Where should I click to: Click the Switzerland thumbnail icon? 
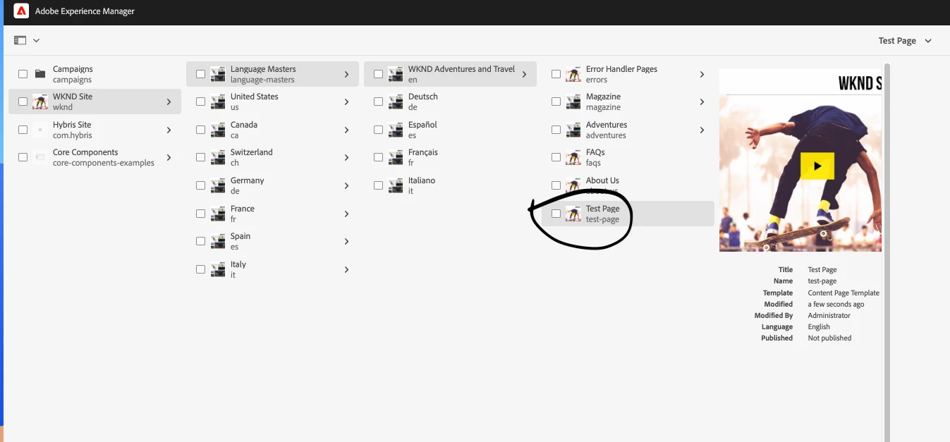tap(218, 157)
